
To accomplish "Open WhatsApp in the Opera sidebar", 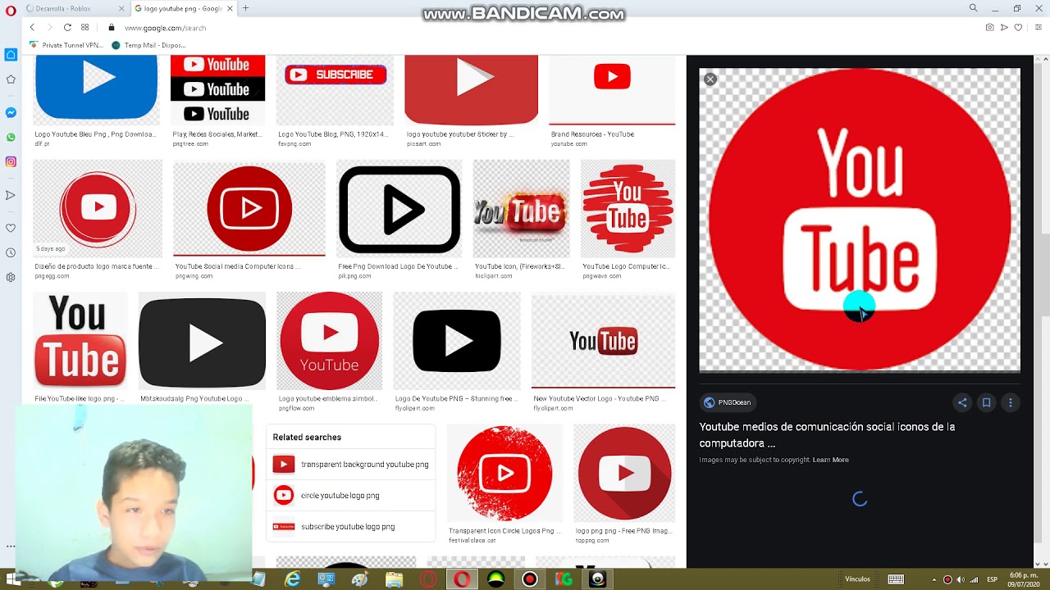I will coord(11,137).
